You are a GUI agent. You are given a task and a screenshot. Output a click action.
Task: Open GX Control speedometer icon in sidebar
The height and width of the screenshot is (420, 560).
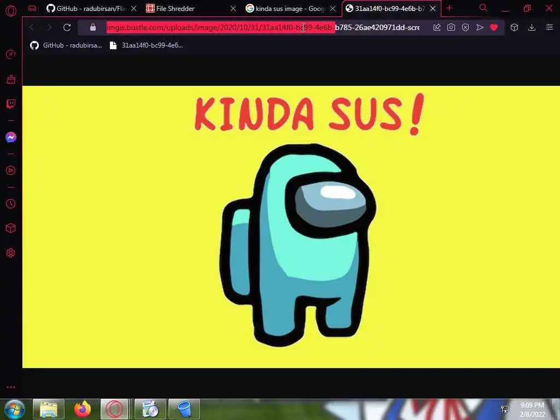(11, 55)
